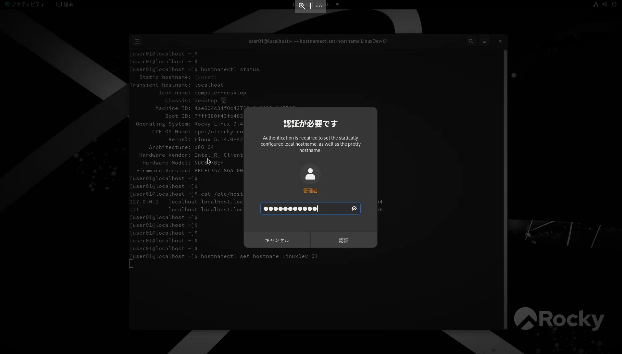Screen dimensions: 622x354
Task: Click the terminal search icon
Action: (471, 41)
